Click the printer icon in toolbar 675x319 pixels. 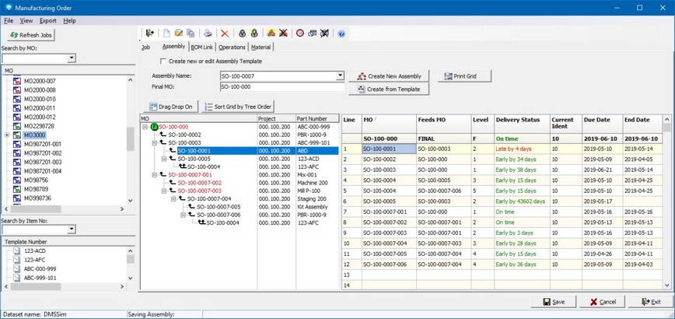pos(208,33)
